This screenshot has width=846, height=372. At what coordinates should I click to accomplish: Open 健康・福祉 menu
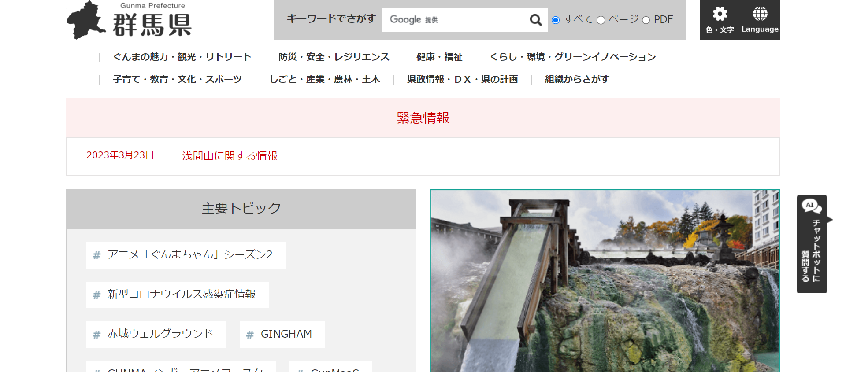439,57
